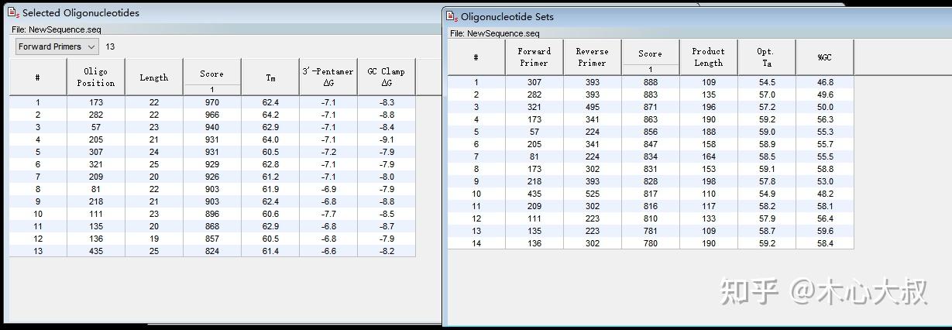Select oligo position 205 in Selected Oligonucleotides
This screenshot has width=952, height=330.
click(96, 139)
